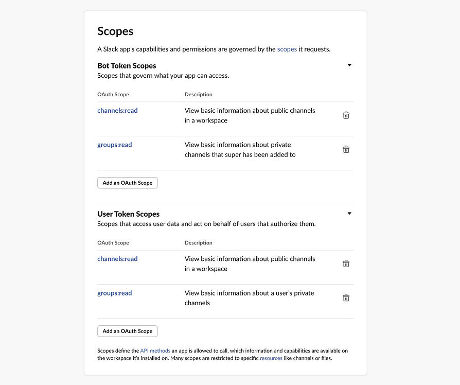Remove the bot groups:read scope using its trash icon
This screenshot has width=460, height=385.
[346, 149]
